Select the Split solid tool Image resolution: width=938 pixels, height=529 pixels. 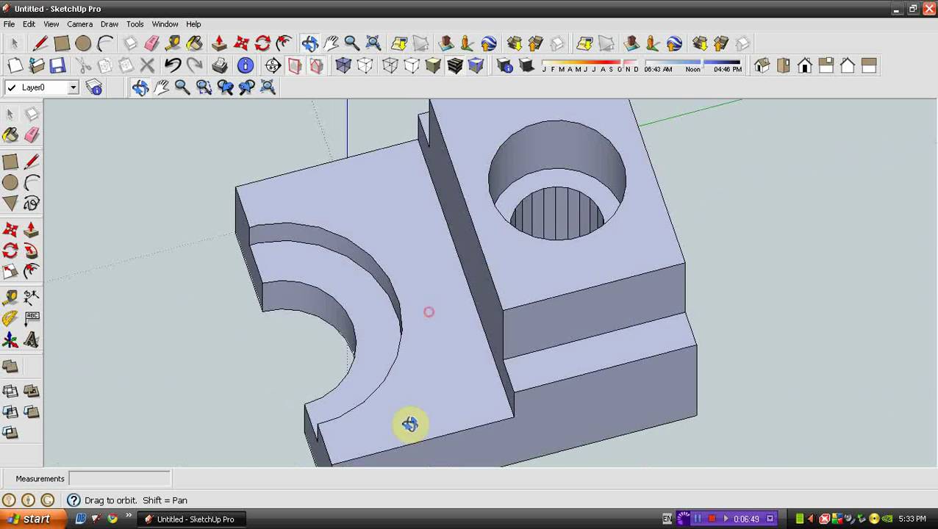[x=10, y=433]
